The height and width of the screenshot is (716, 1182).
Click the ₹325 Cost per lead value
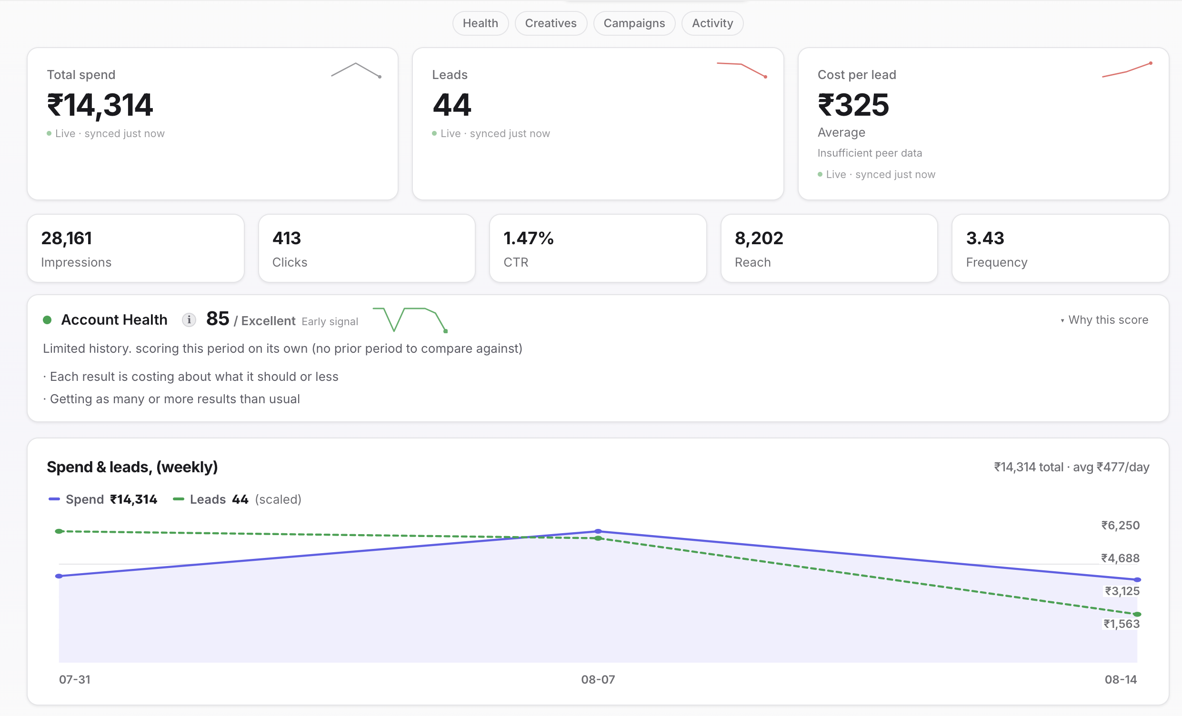pos(853,105)
